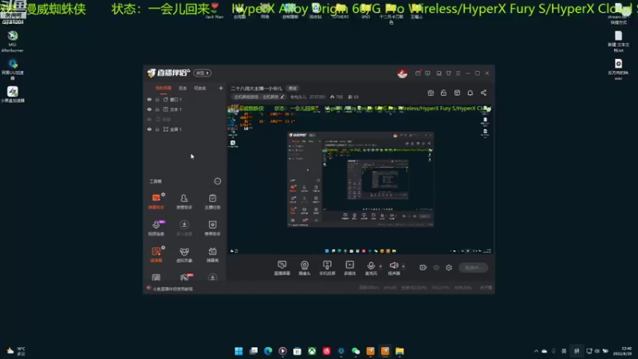Open MSI Afterburner desktop shortcut
638x359 pixels.
click(x=12, y=41)
